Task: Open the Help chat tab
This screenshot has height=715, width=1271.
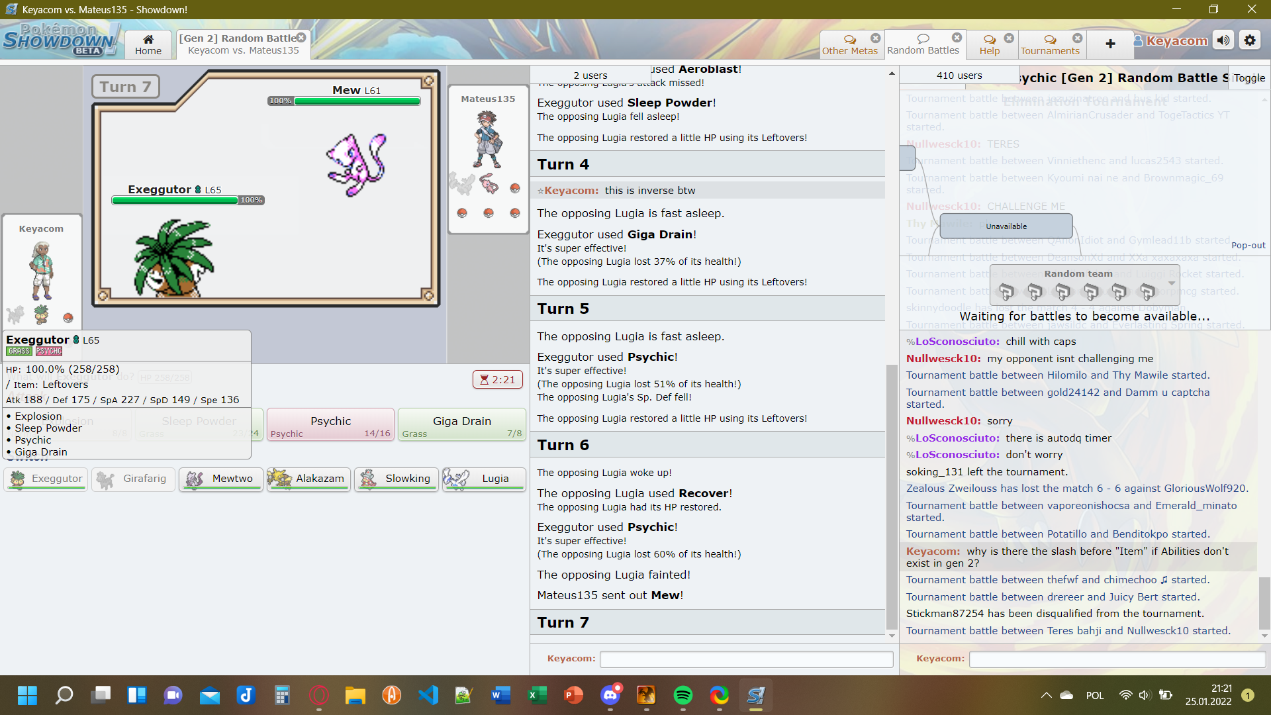Action: pyautogui.click(x=990, y=44)
